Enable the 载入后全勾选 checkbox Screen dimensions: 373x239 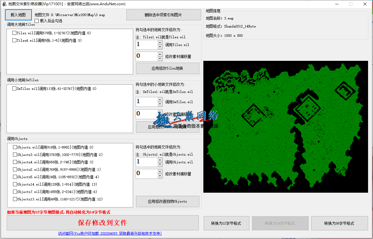(37, 21)
